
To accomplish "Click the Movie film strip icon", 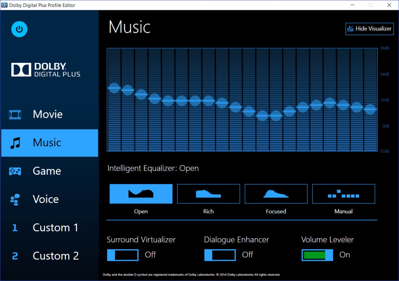I will (x=15, y=115).
